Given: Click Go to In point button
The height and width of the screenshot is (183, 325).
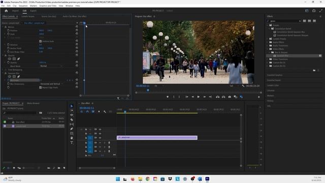Looking at the screenshot, I should point(187,97).
